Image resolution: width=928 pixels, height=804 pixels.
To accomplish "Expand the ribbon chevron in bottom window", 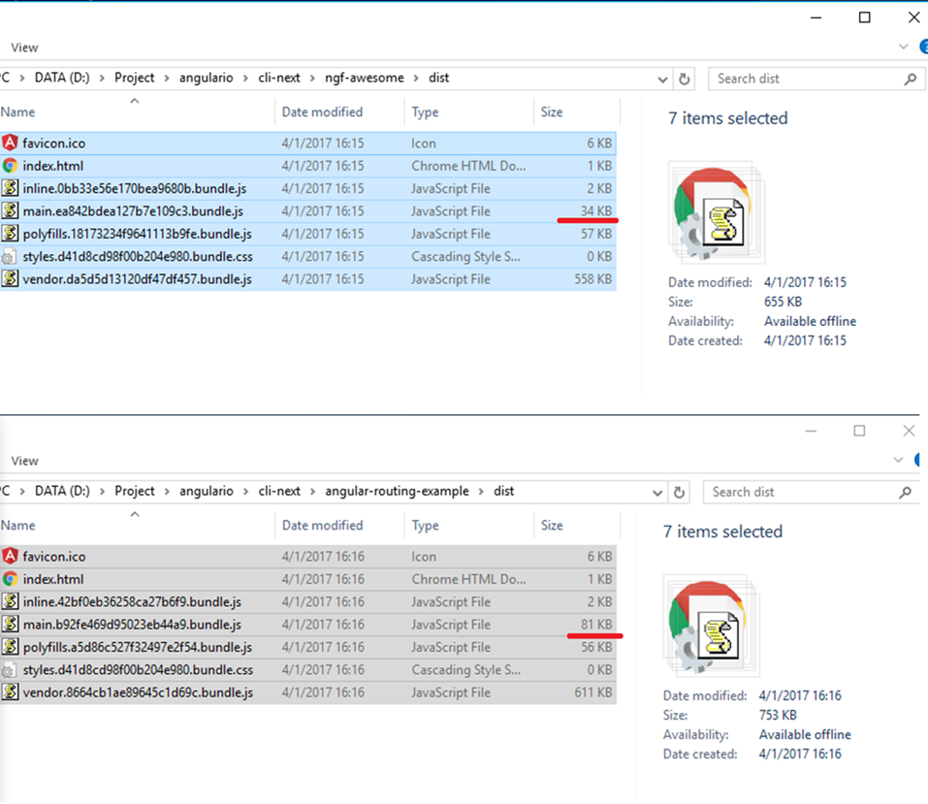I will 904,460.
